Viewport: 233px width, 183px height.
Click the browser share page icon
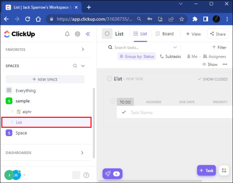pos(171,19)
